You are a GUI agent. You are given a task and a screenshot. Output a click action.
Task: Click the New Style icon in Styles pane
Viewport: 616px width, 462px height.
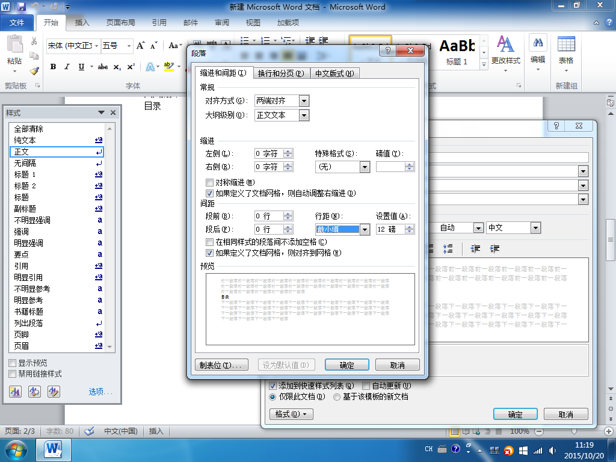click(15, 391)
